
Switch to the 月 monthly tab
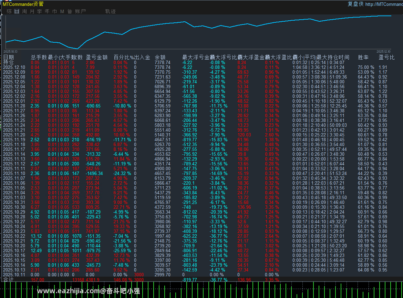click(32, 11)
